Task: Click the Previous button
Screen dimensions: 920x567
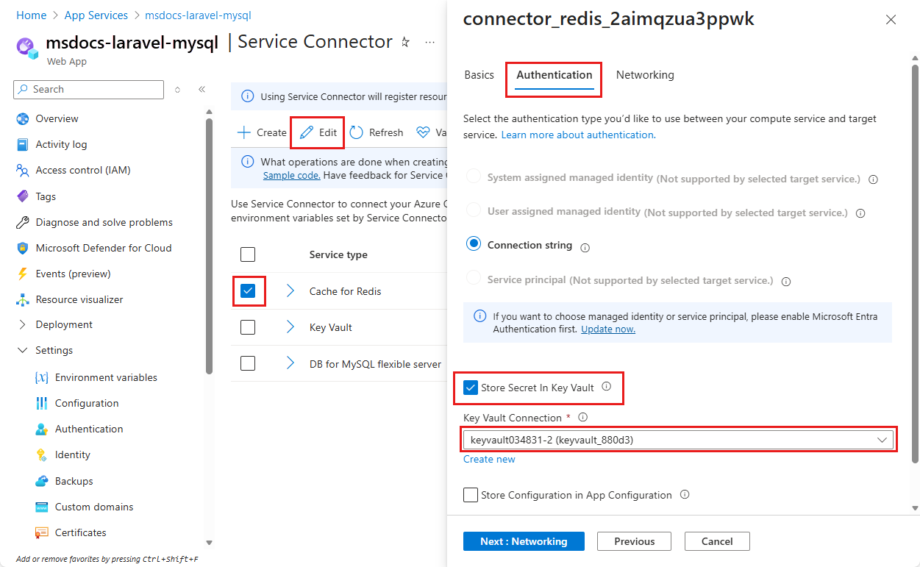Action: (634, 541)
